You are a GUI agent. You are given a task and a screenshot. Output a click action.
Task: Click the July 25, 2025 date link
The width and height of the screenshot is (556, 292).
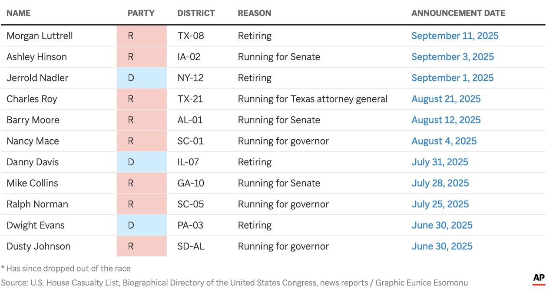point(440,204)
